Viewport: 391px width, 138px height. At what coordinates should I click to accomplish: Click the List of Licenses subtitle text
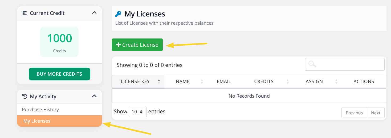tap(164, 23)
